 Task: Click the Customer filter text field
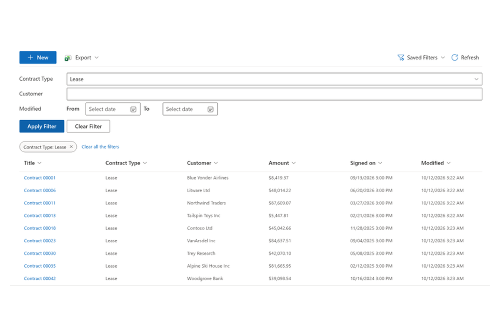tap(274, 94)
